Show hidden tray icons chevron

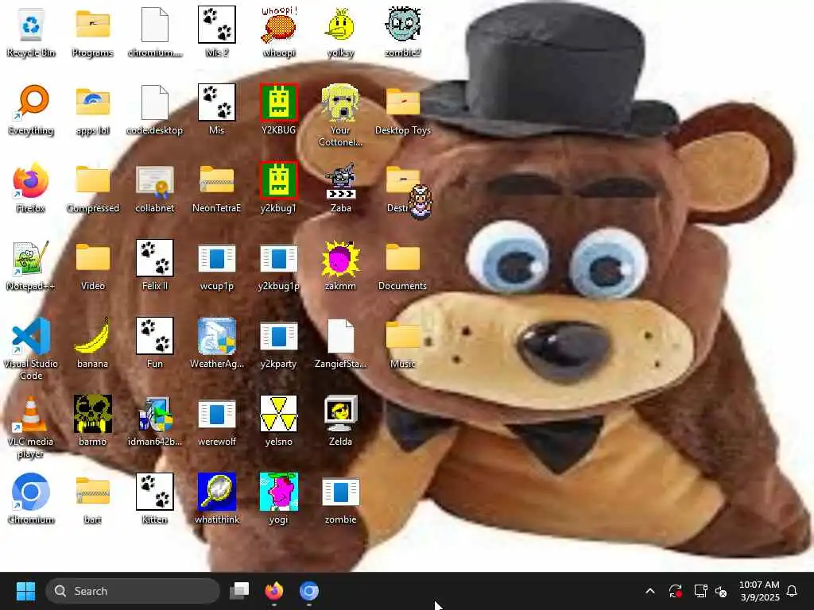[650, 591]
